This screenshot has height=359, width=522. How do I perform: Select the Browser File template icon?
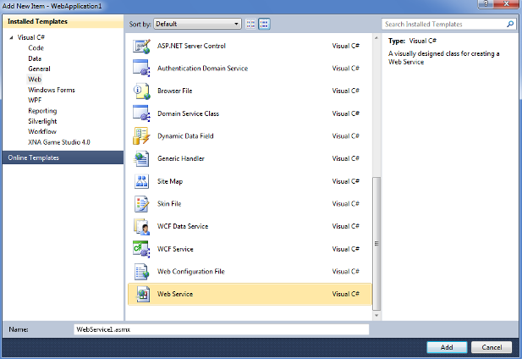[142, 91]
